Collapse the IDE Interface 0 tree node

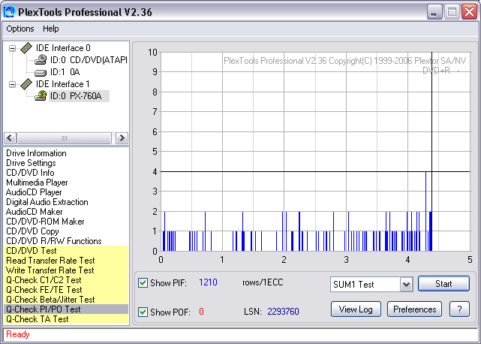pos(12,48)
